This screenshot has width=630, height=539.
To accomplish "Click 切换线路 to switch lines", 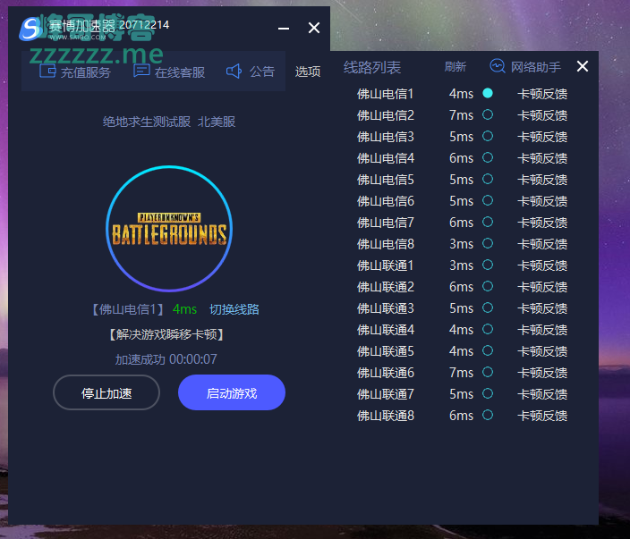I will pyautogui.click(x=234, y=309).
